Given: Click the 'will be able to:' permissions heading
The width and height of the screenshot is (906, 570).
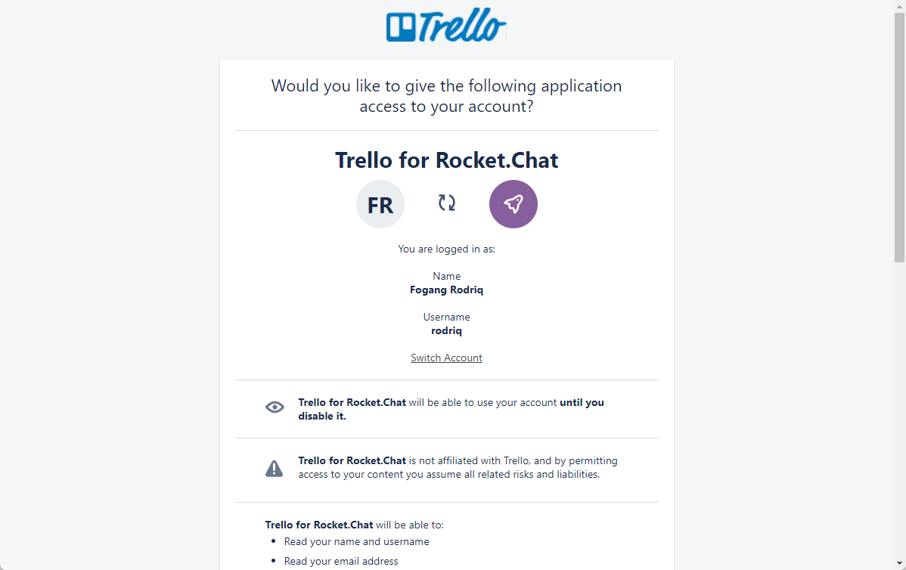Looking at the screenshot, I should point(410,525).
